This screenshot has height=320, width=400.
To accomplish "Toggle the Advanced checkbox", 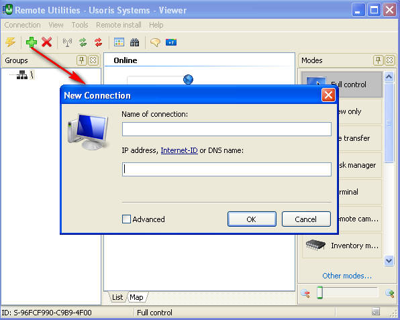I will point(126,219).
